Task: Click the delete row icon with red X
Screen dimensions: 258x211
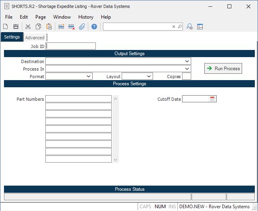Action: pyautogui.click(x=72, y=27)
